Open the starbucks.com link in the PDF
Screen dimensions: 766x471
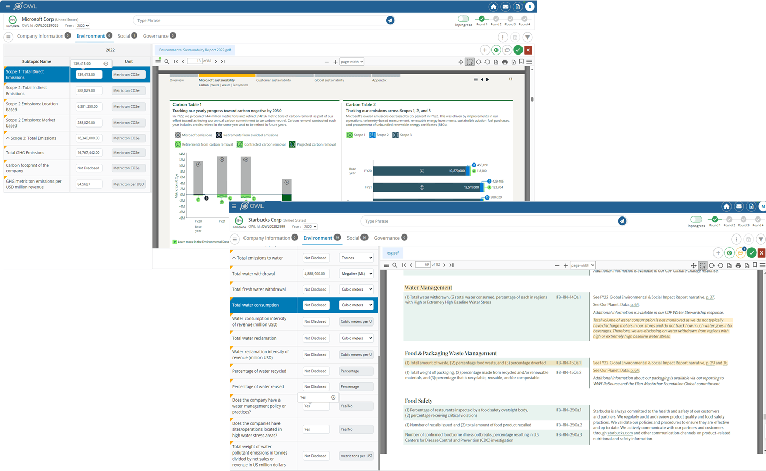(x=620, y=433)
